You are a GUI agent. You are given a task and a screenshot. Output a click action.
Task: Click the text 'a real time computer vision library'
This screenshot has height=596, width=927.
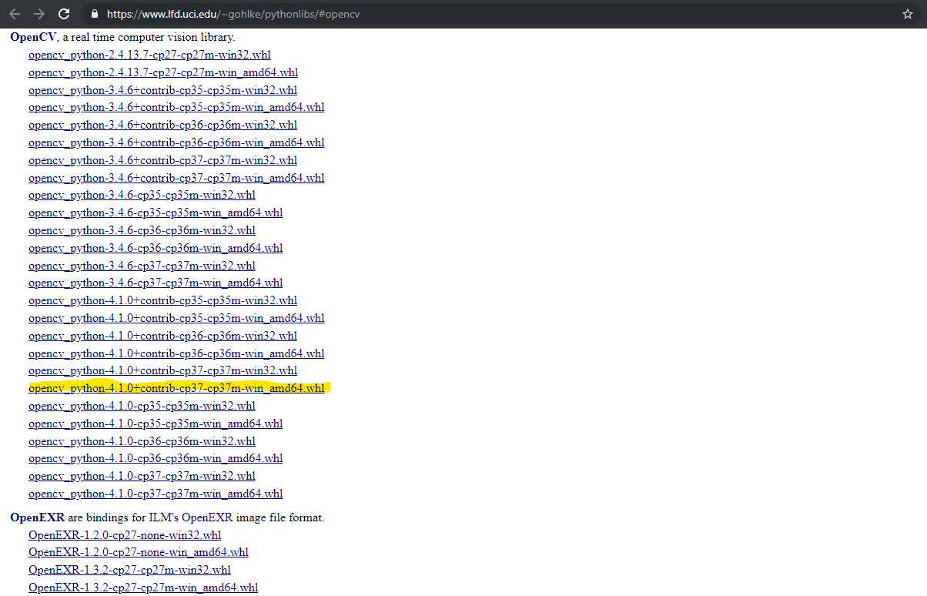[149, 37]
